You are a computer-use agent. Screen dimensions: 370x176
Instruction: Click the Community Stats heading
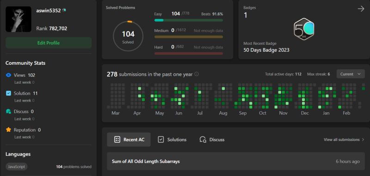25,63
